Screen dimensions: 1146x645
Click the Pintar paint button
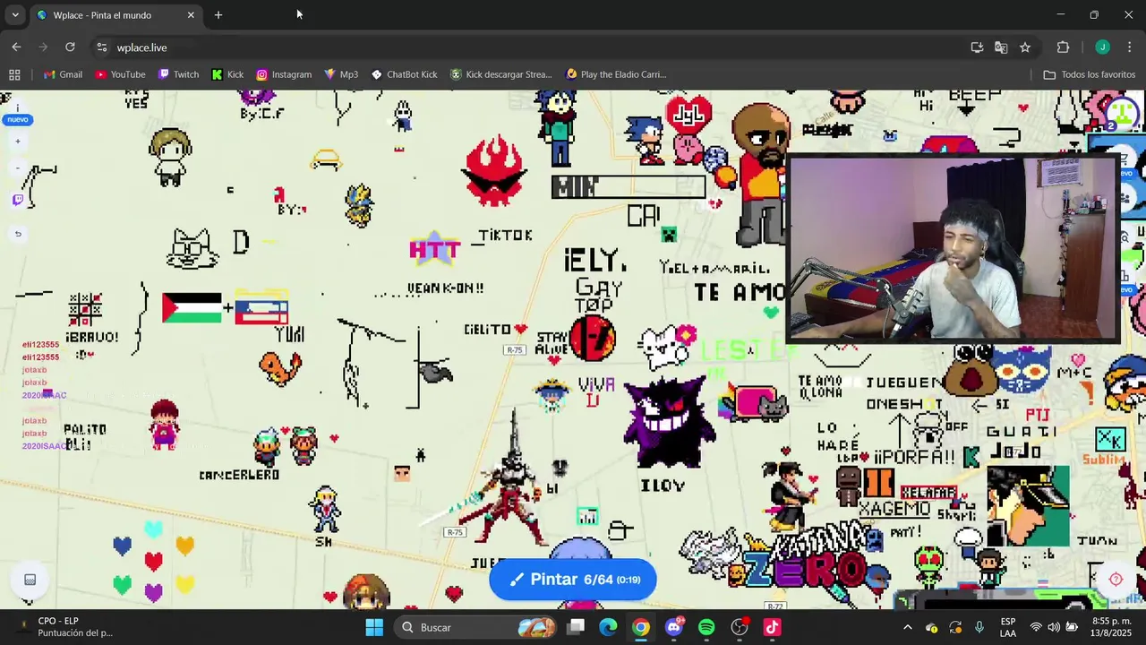(573, 580)
